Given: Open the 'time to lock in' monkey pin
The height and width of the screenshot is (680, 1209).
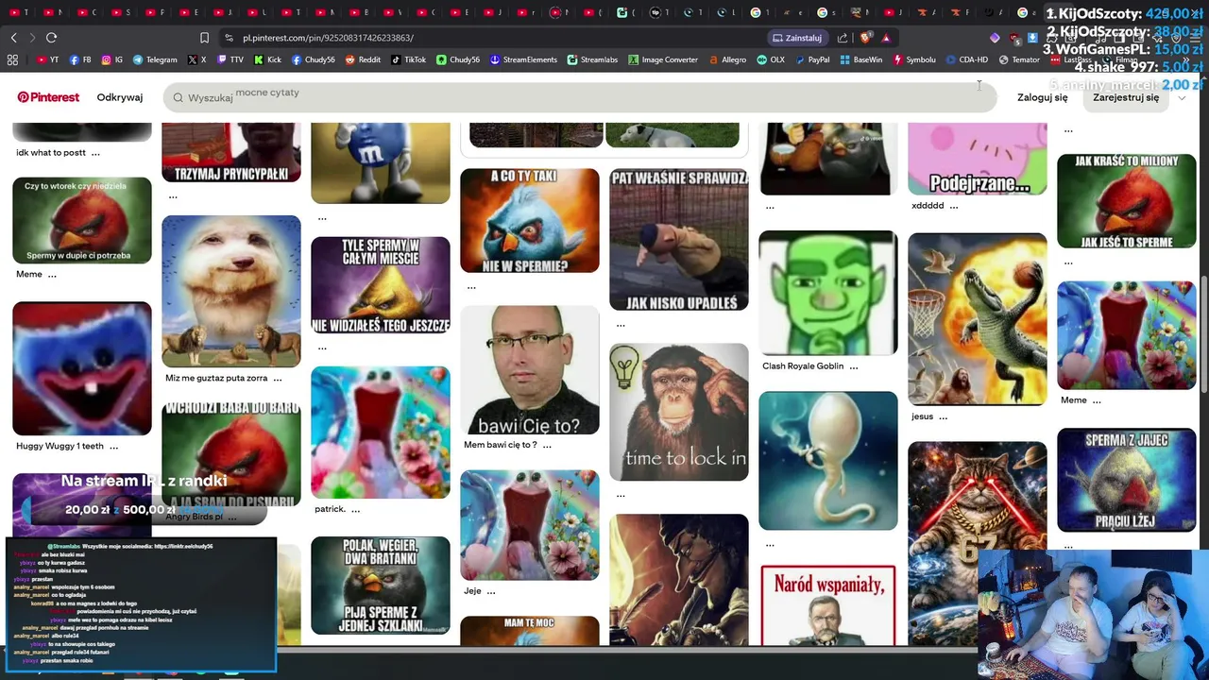Looking at the screenshot, I should (x=679, y=412).
